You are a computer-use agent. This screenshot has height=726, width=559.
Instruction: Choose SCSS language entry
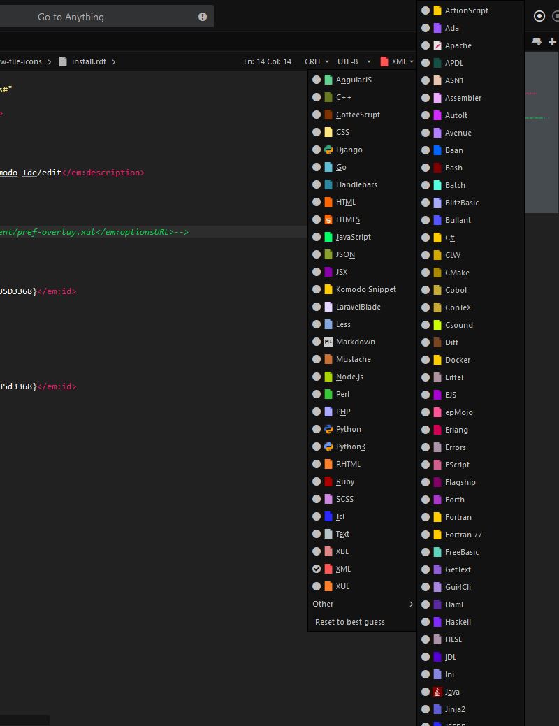[363, 499]
